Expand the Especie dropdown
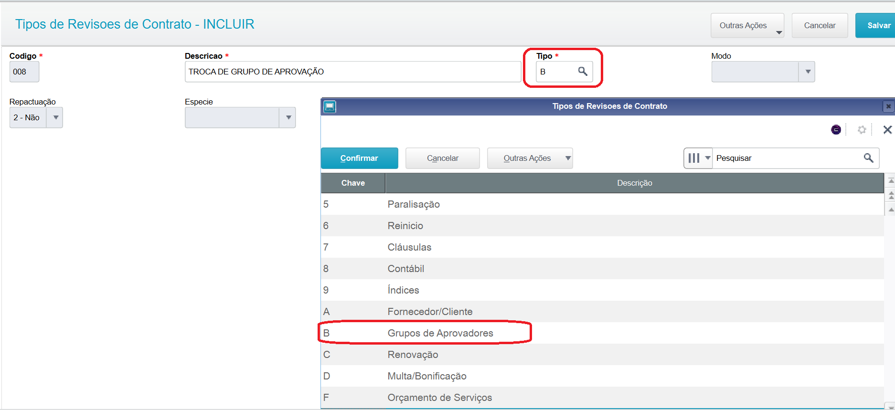This screenshot has width=895, height=410. [288, 117]
